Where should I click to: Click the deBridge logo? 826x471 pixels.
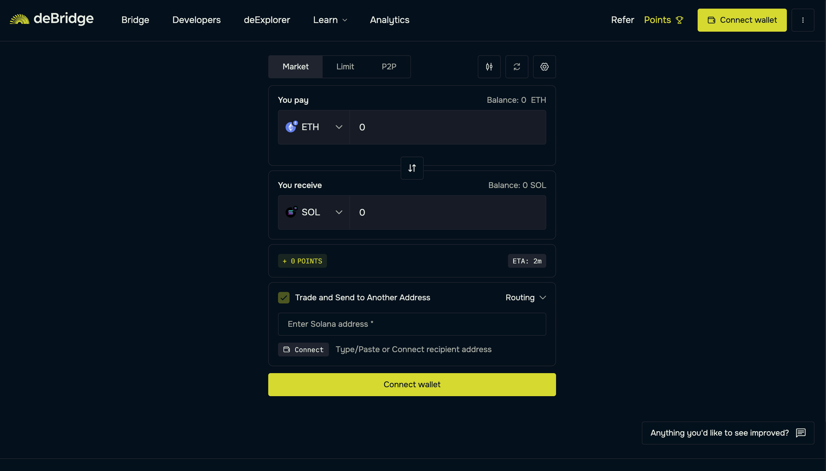point(52,19)
